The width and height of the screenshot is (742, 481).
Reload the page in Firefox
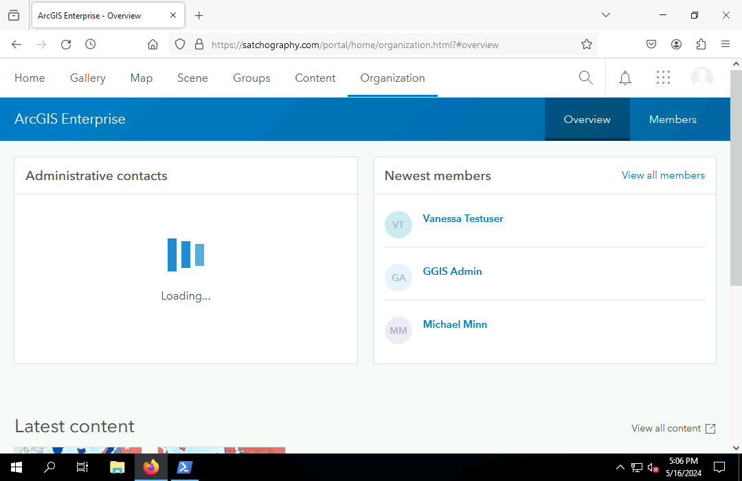(x=66, y=45)
